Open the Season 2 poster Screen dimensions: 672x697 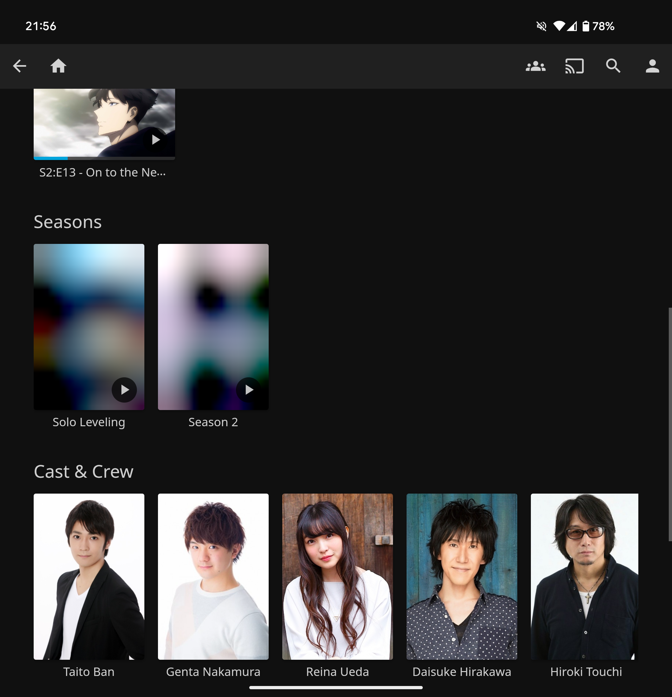tap(213, 320)
